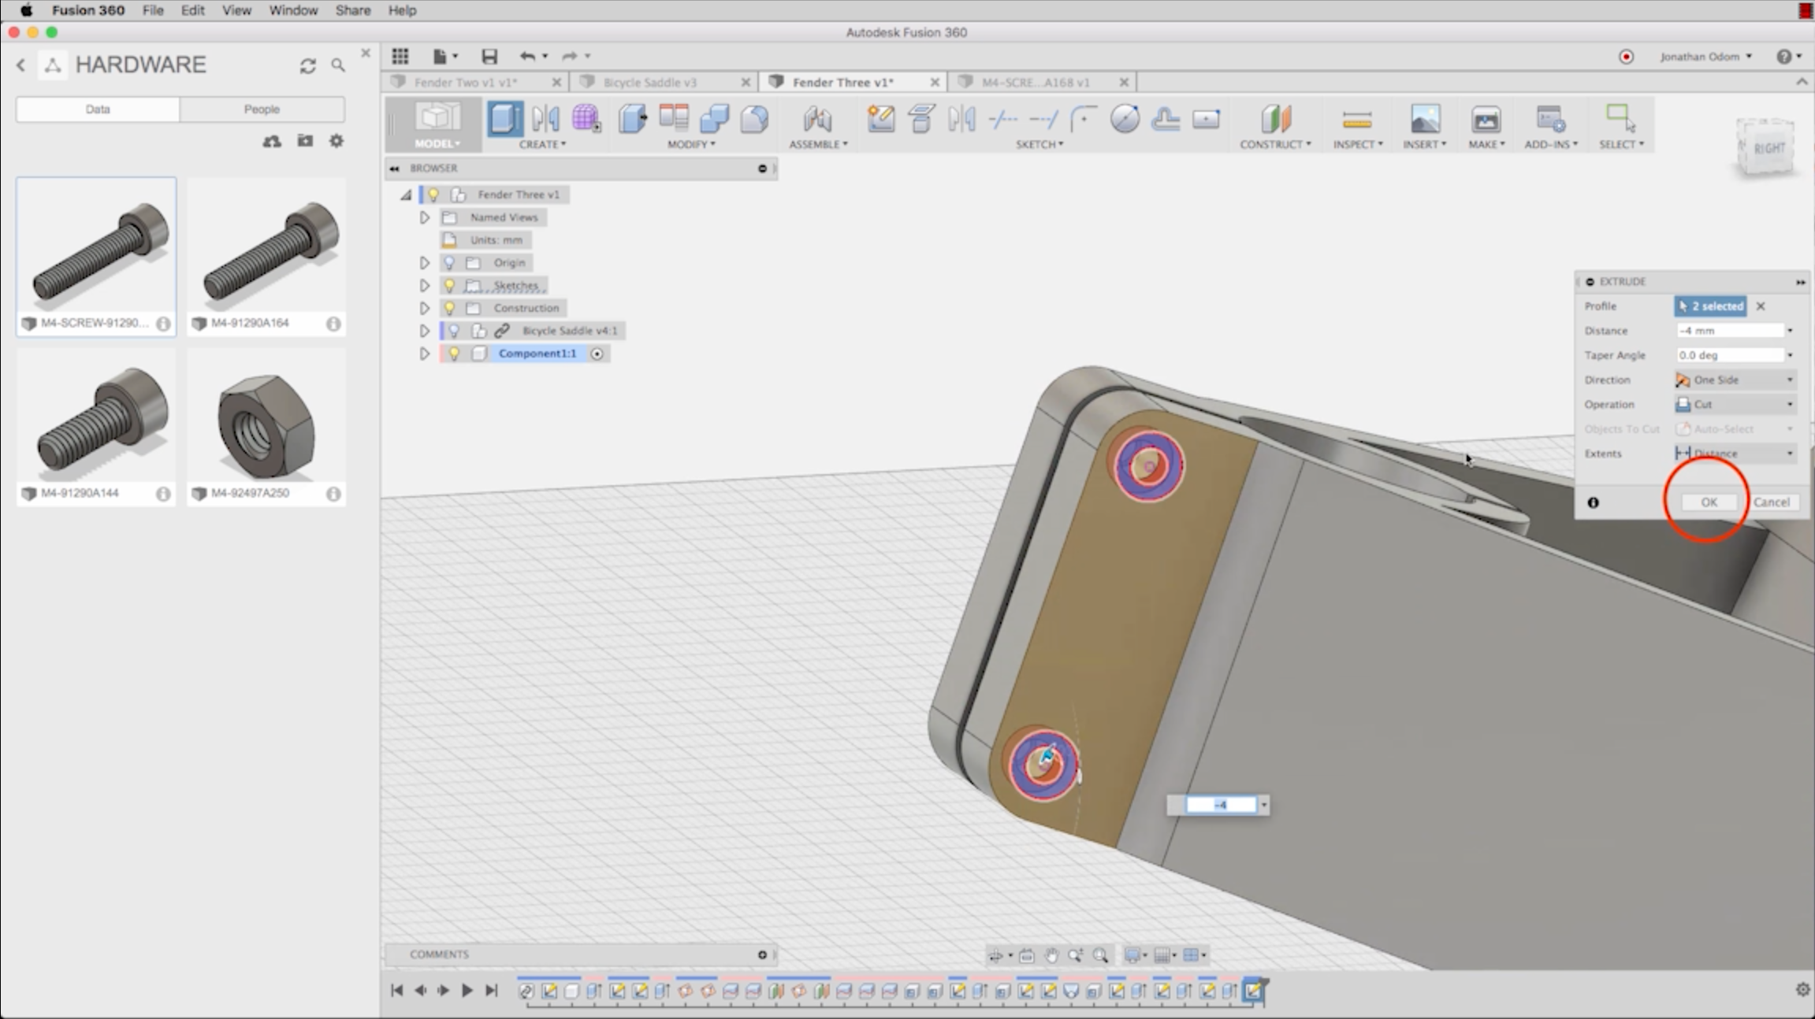Toggle visibility bulb of Sketches folder
The width and height of the screenshot is (1815, 1019).
[x=449, y=285]
